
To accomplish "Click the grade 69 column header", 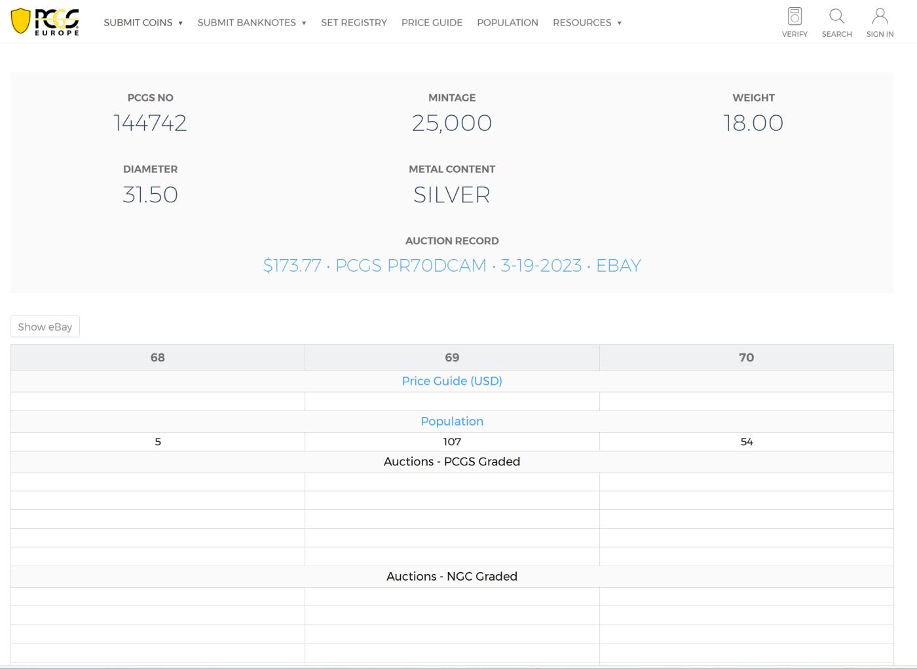I will tap(452, 357).
